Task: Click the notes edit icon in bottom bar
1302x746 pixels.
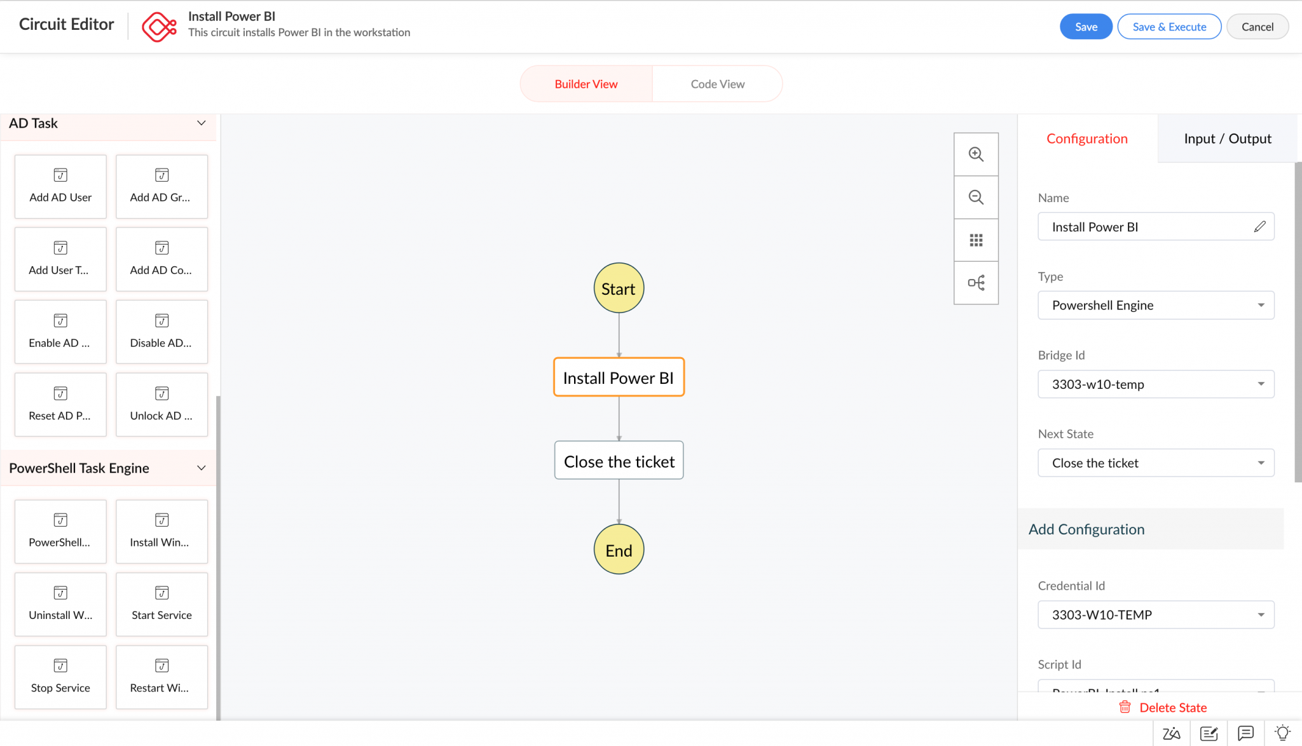Action: point(1209,733)
